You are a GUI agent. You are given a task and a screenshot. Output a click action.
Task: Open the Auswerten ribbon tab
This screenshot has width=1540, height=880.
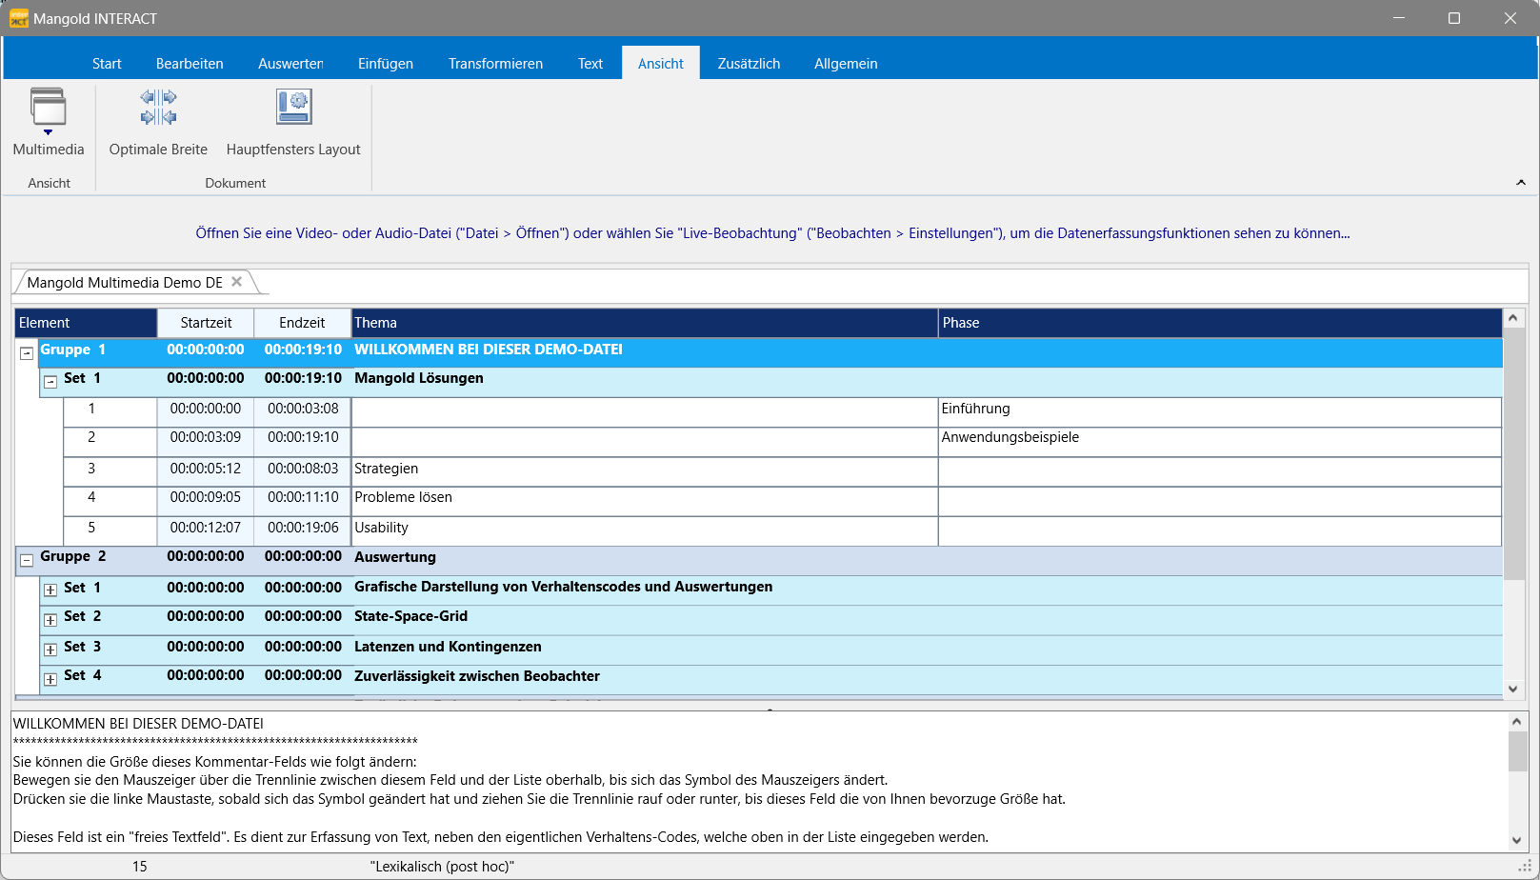click(290, 64)
